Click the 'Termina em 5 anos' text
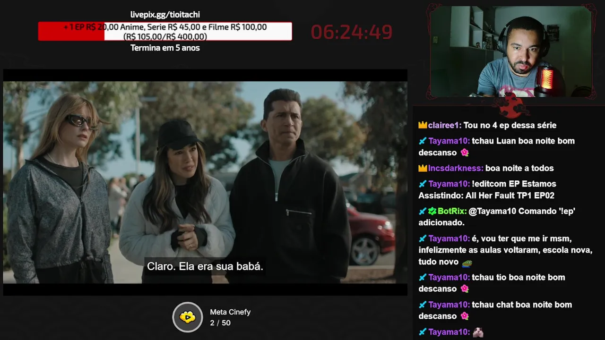This screenshot has width=605, height=340. [x=165, y=48]
